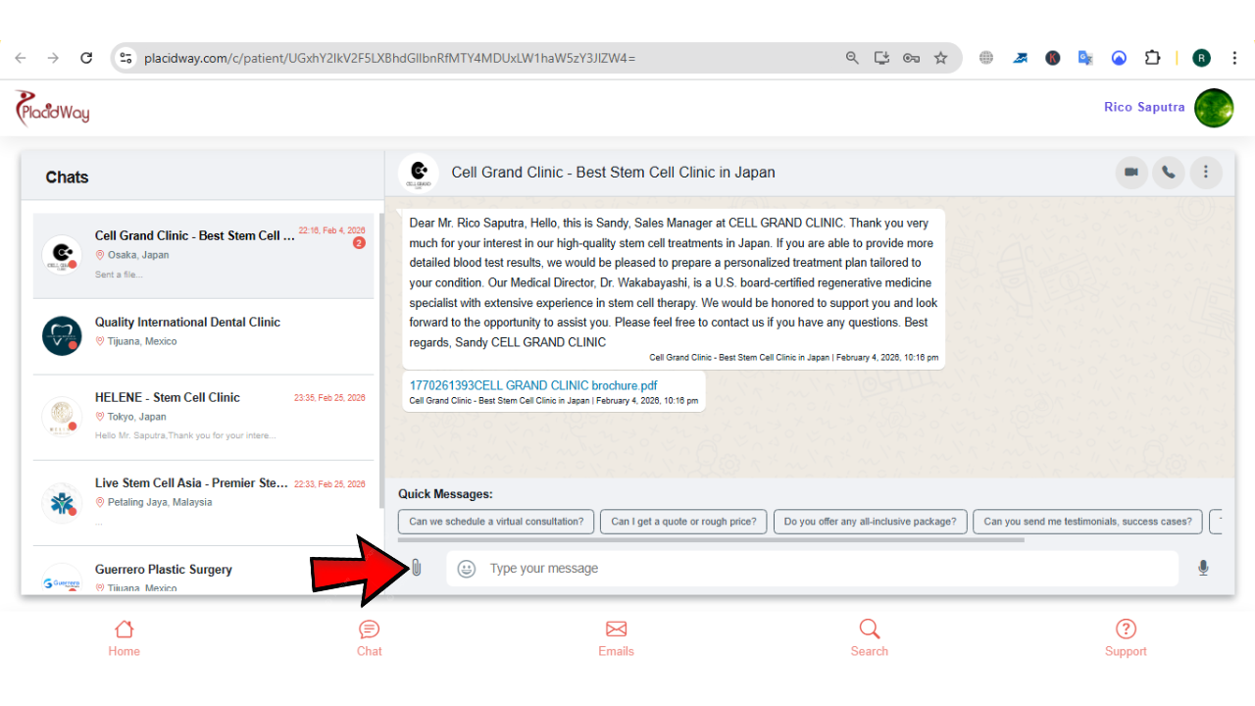Viewport: 1255px width, 706px height.
Task: Open the three-dot chat options menu
Action: click(1205, 173)
